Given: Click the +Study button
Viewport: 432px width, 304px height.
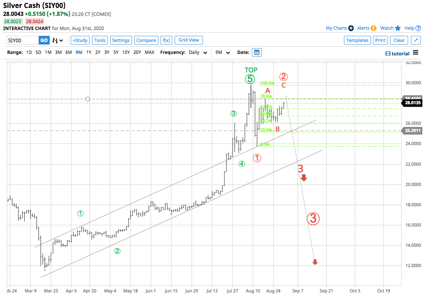Looking at the screenshot, I should 80,40.
